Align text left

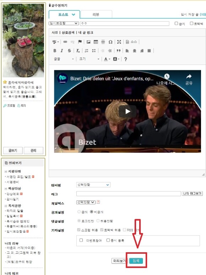click(127, 50)
